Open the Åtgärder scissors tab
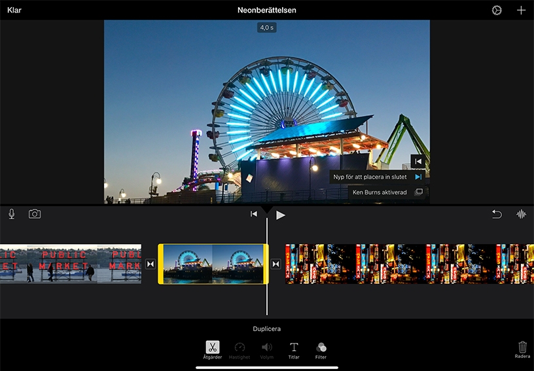Screen dimensions: 534x371 coord(213,350)
